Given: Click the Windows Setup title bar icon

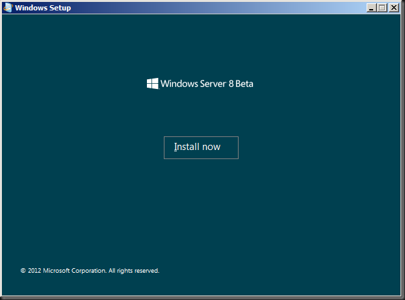Looking at the screenshot, I should (8, 8).
